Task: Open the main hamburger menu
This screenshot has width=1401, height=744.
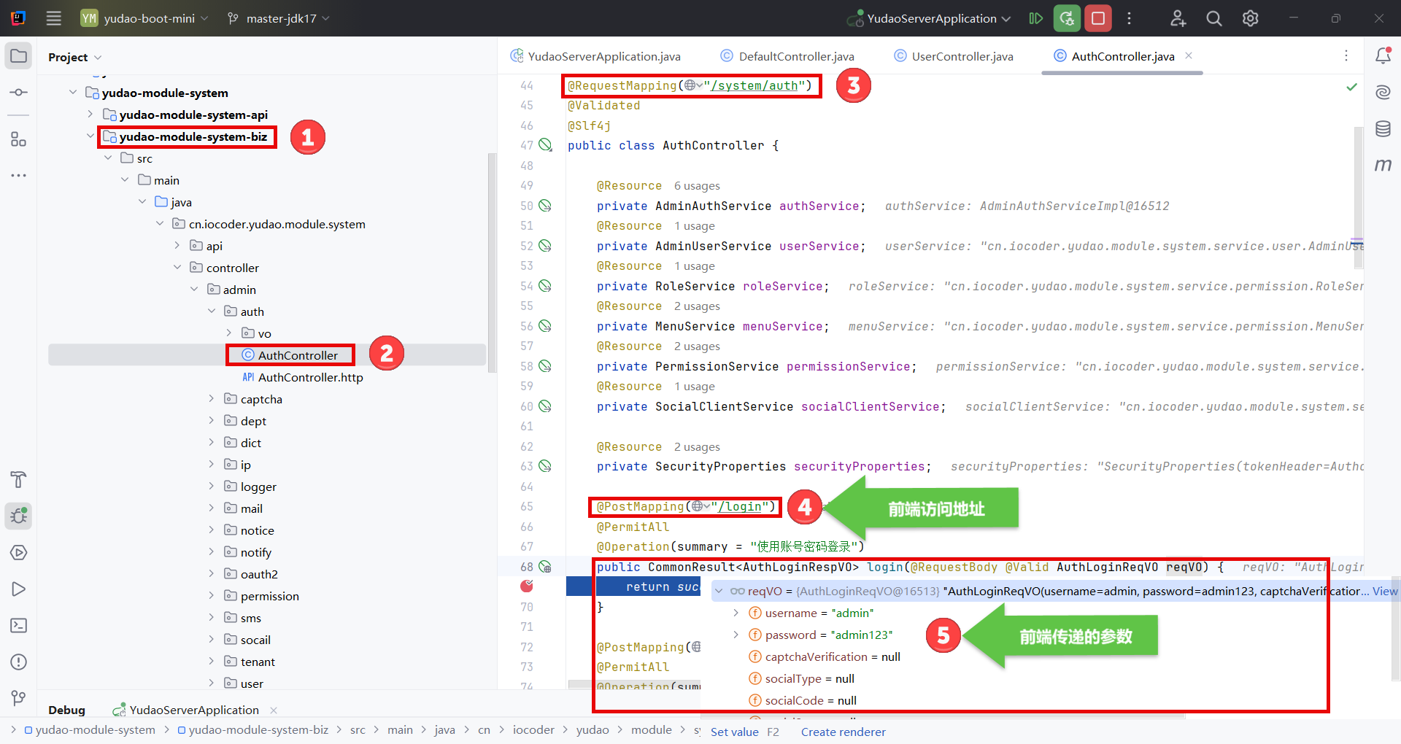Action: tap(53, 18)
